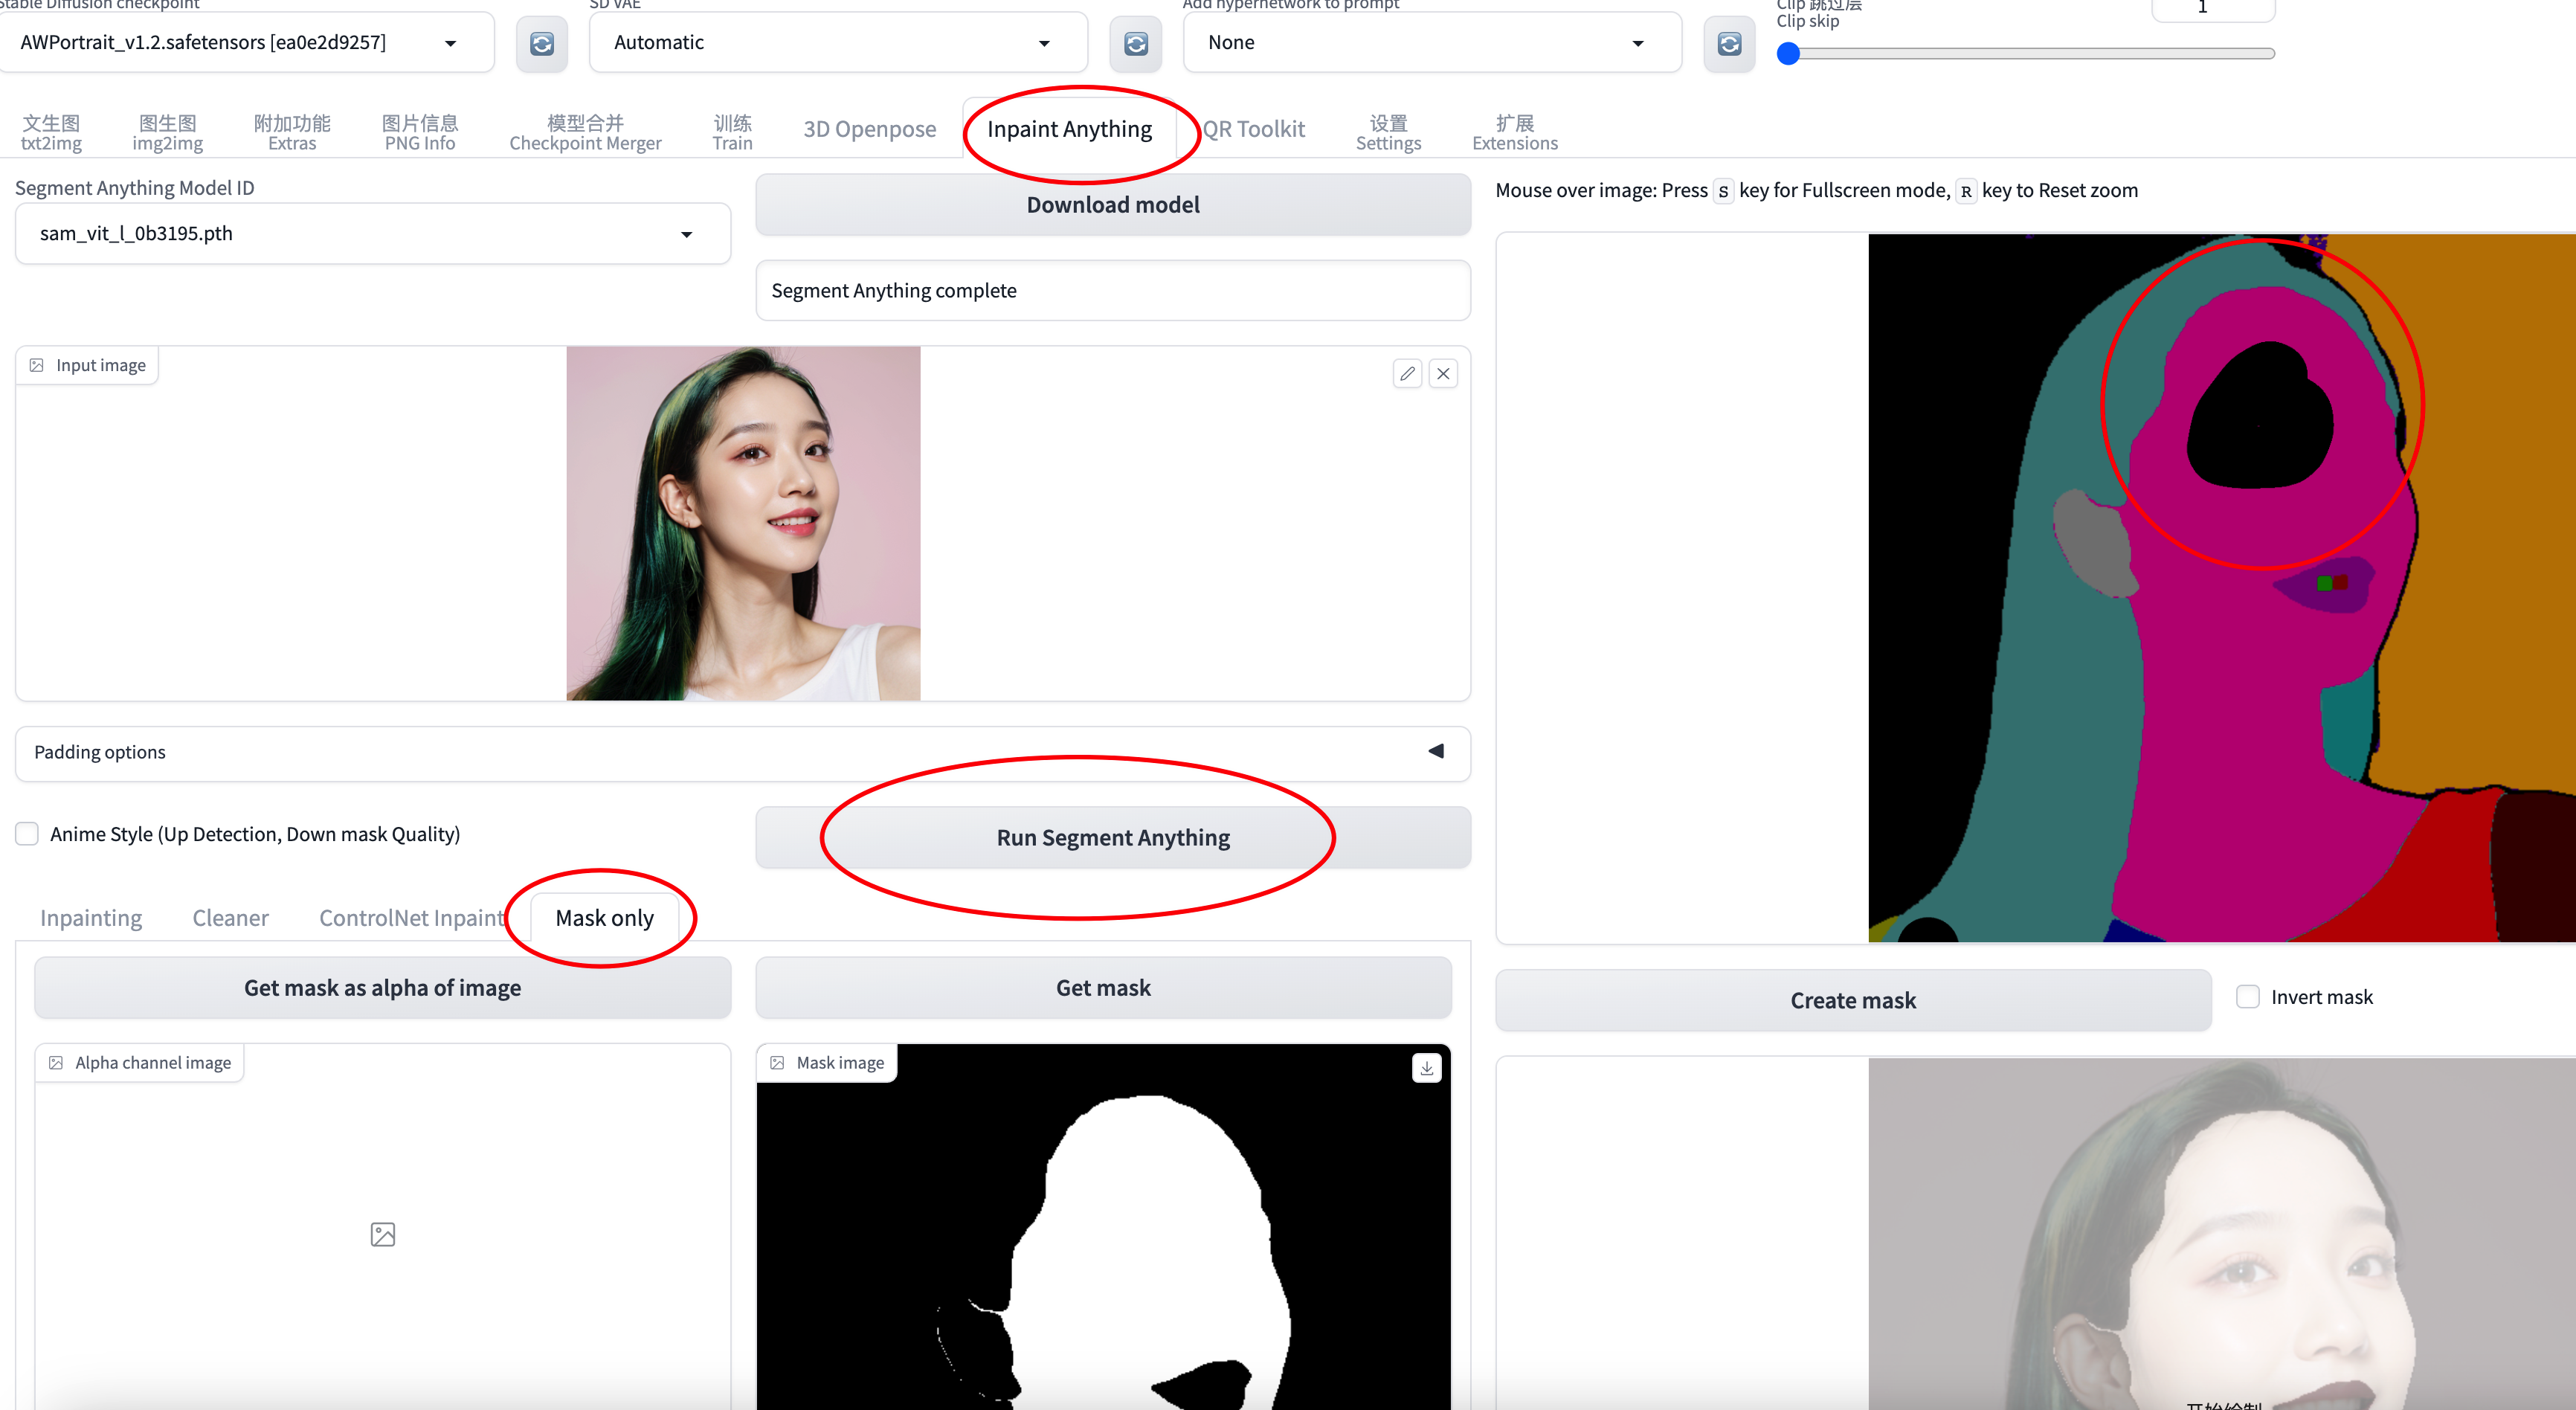This screenshot has width=2576, height=1410.
Task: Switch to the Inpainting sub-tab
Action: (91, 917)
